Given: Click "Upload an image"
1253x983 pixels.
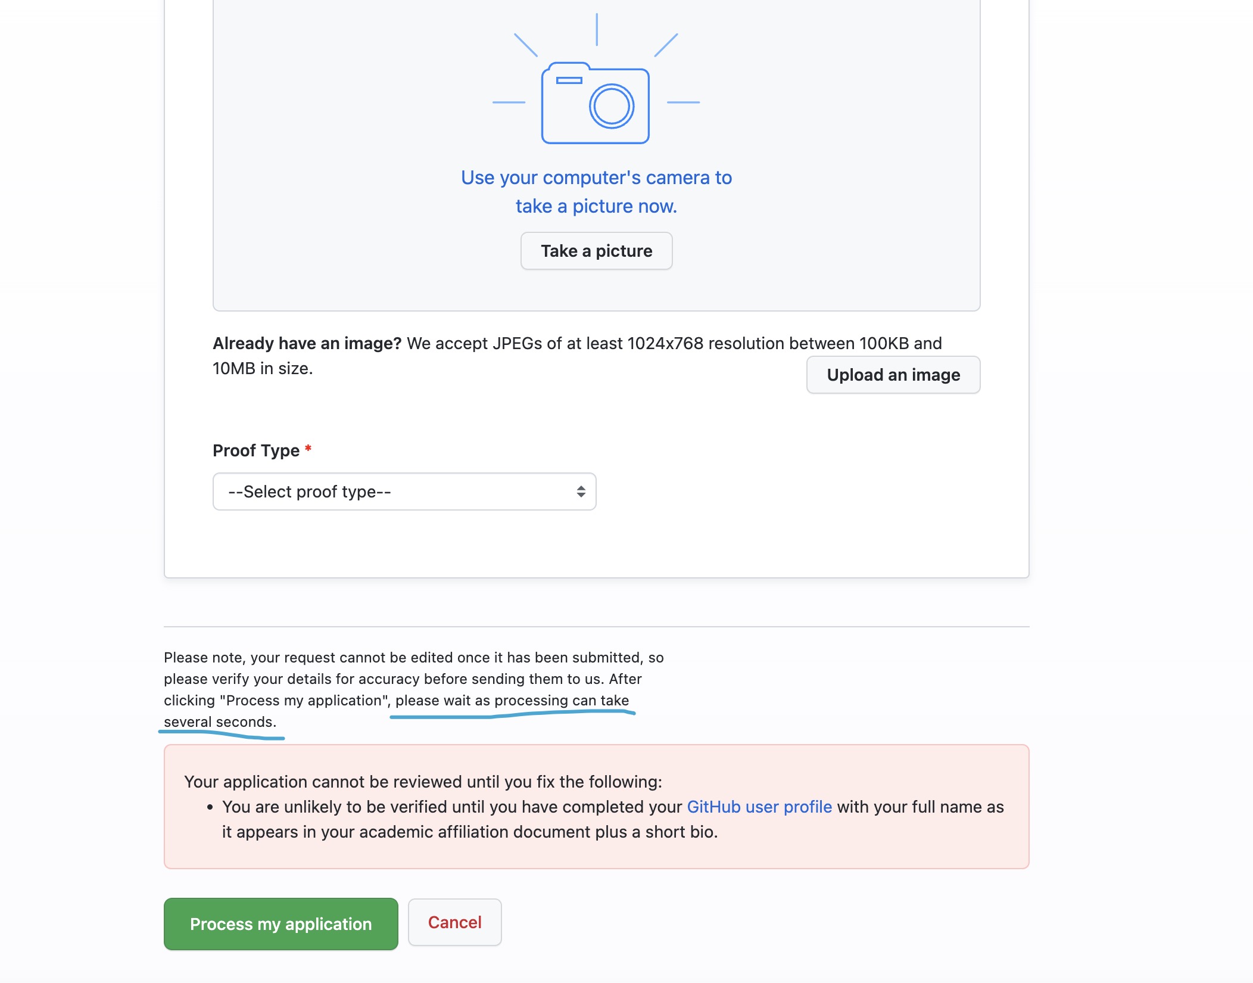Looking at the screenshot, I should (893, 375).
